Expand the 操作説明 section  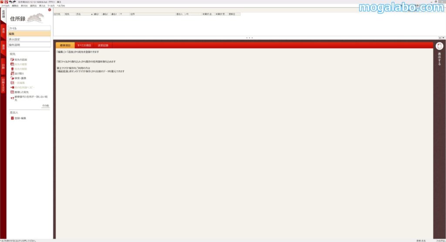point(29,45)
